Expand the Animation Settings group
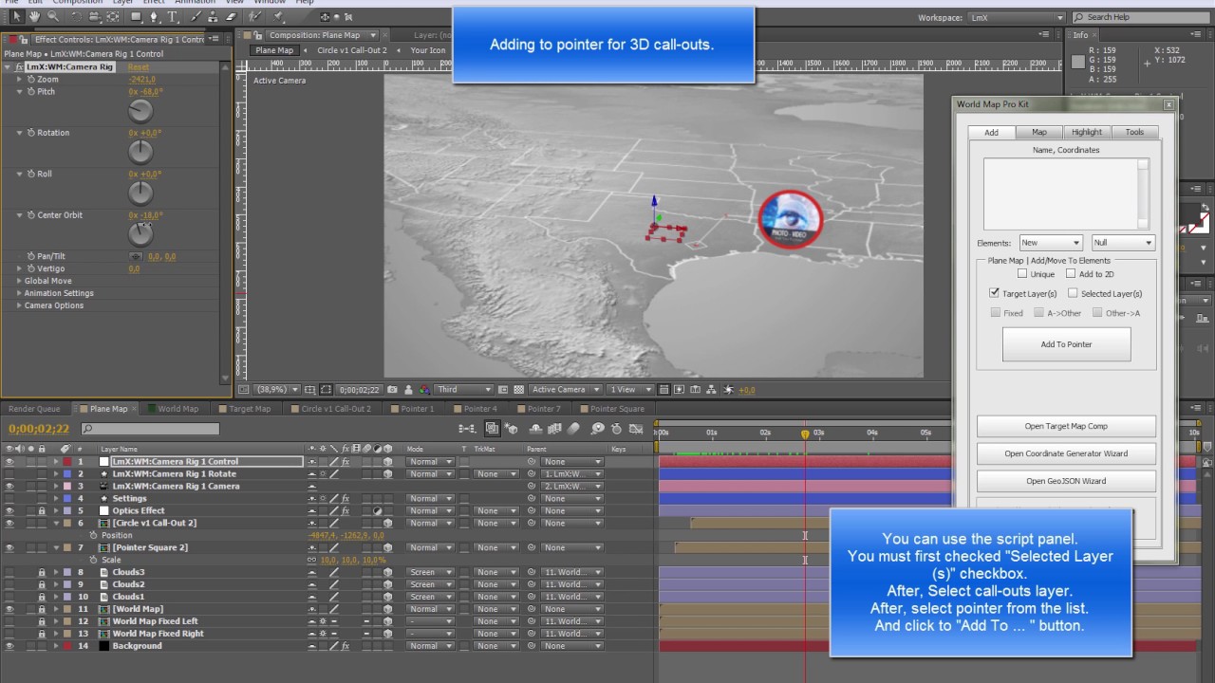 coord(19,293)
